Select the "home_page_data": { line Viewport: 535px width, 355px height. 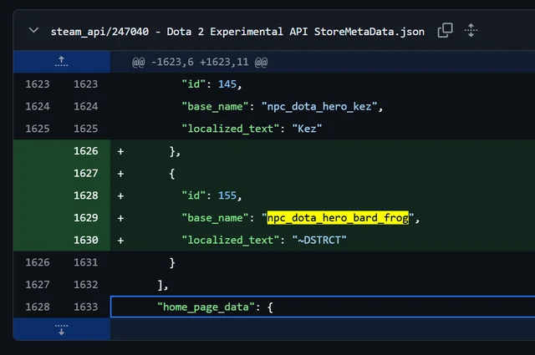point(323,307)
